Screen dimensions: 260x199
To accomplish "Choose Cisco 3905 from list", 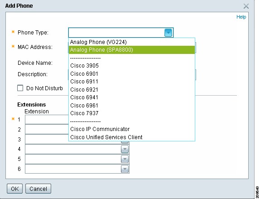I will pyautogui.click(x=132, y=66).
